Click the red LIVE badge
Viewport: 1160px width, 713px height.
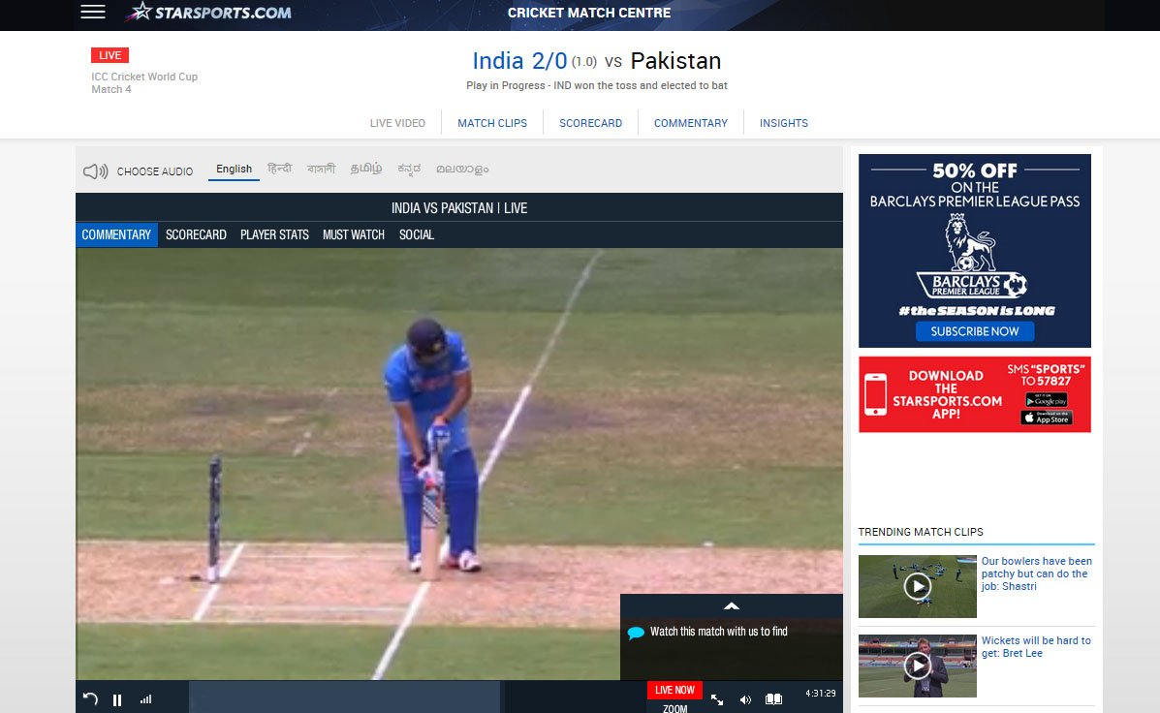click(110, 55)
